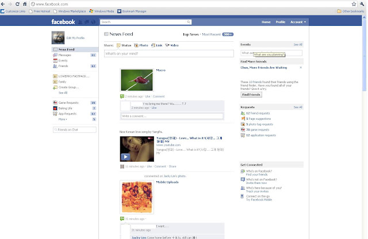Switch to Top News view

pos(191,34)
